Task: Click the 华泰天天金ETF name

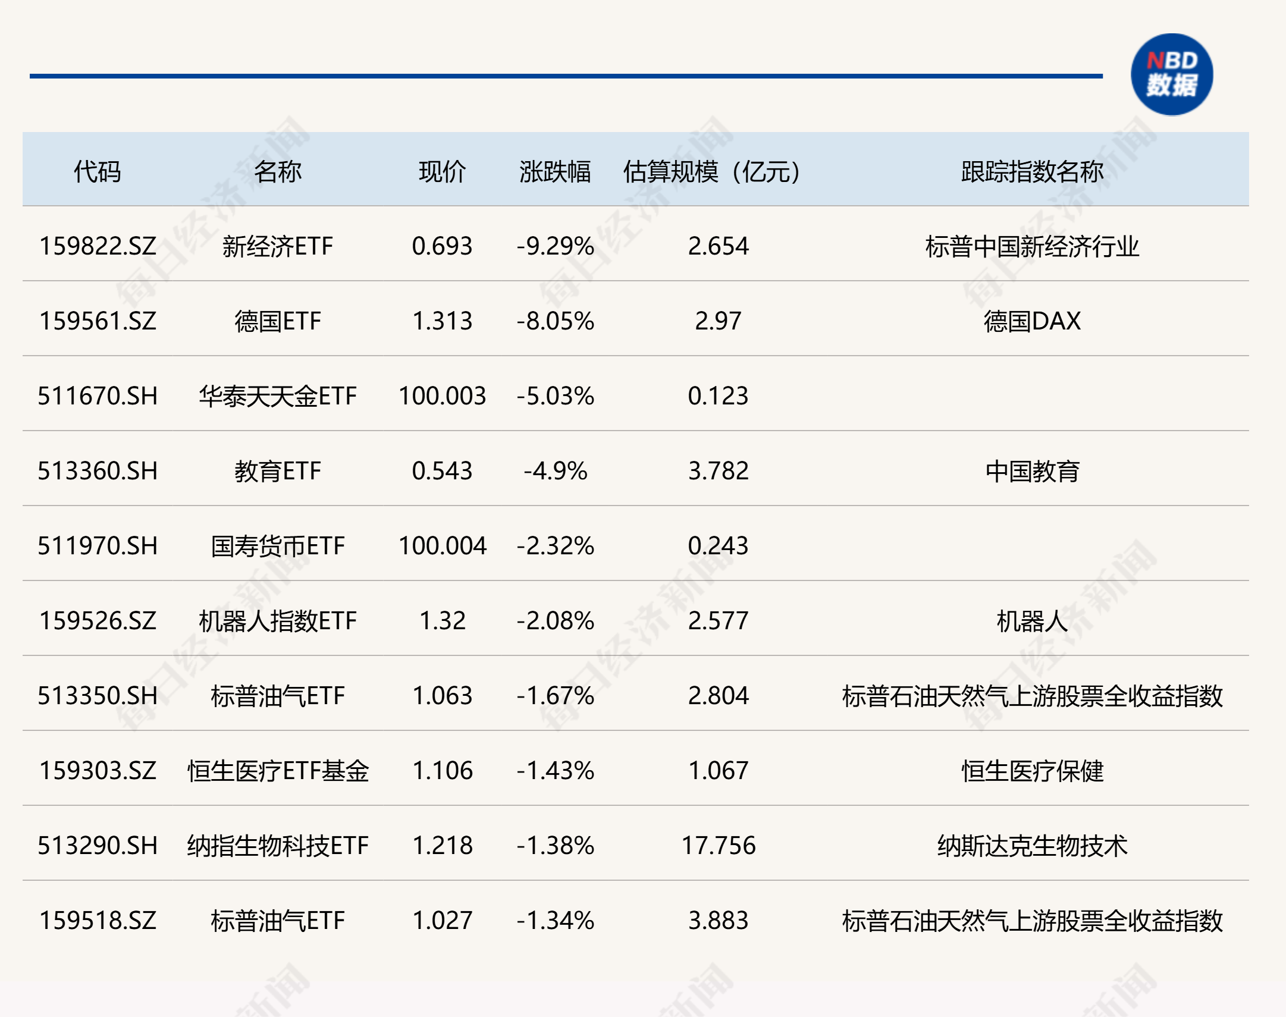Action: (277, 396)
